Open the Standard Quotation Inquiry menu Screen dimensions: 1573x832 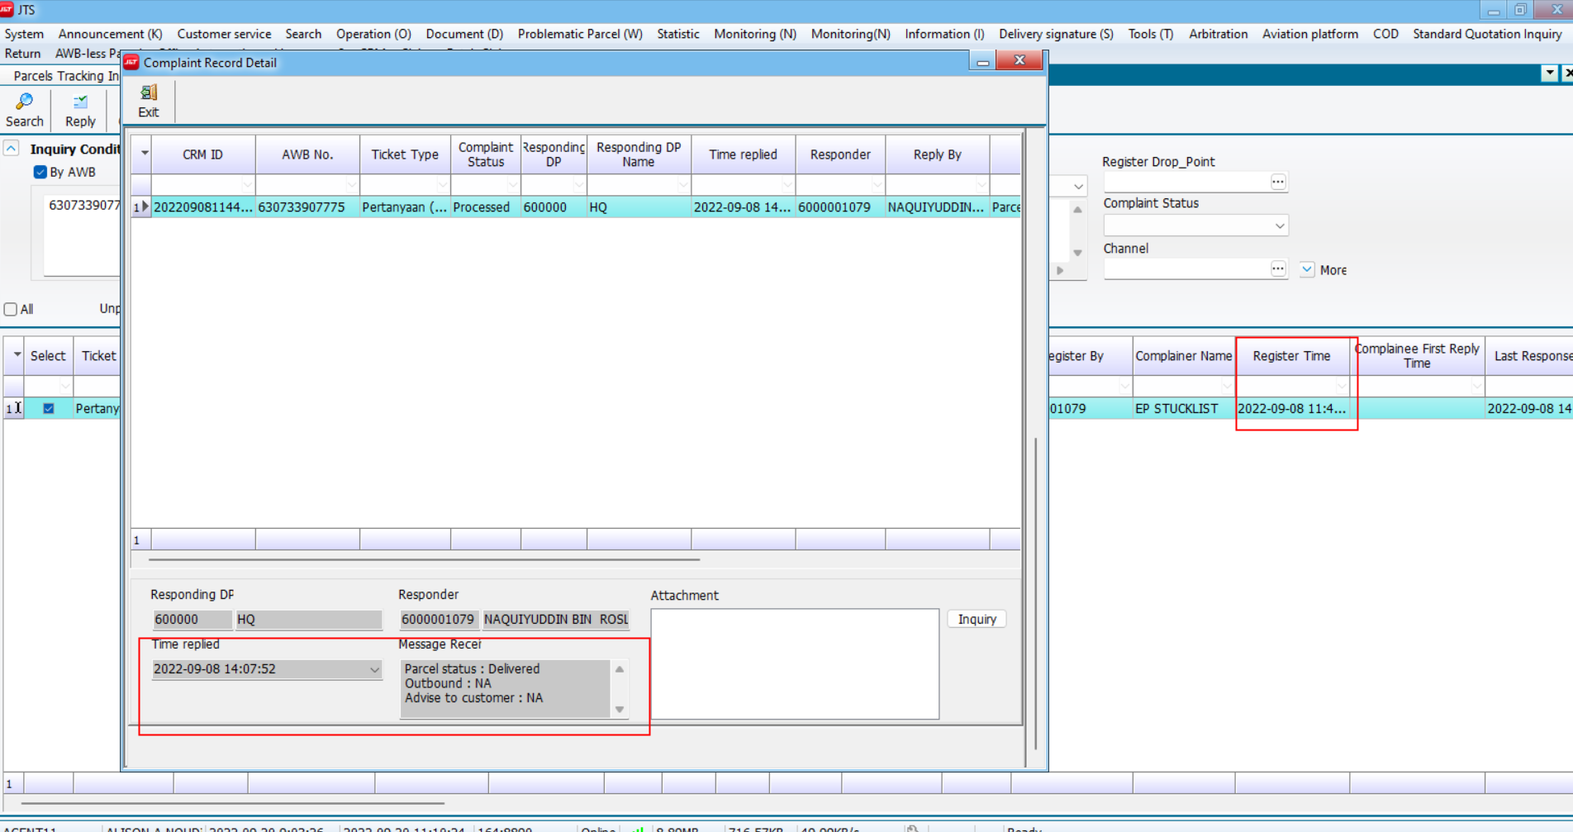[1487, 34]
